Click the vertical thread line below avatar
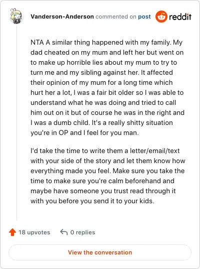Image resolution: width=200 pixels, height=269 pixels. point(17,122)
